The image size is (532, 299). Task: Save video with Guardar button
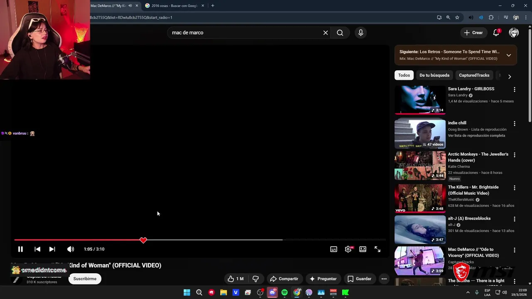pyautogui.click(x=360, y=279)
